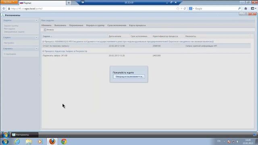
Task: Click the Регламенты taskbar button
Action: click(x=25, y=135)
